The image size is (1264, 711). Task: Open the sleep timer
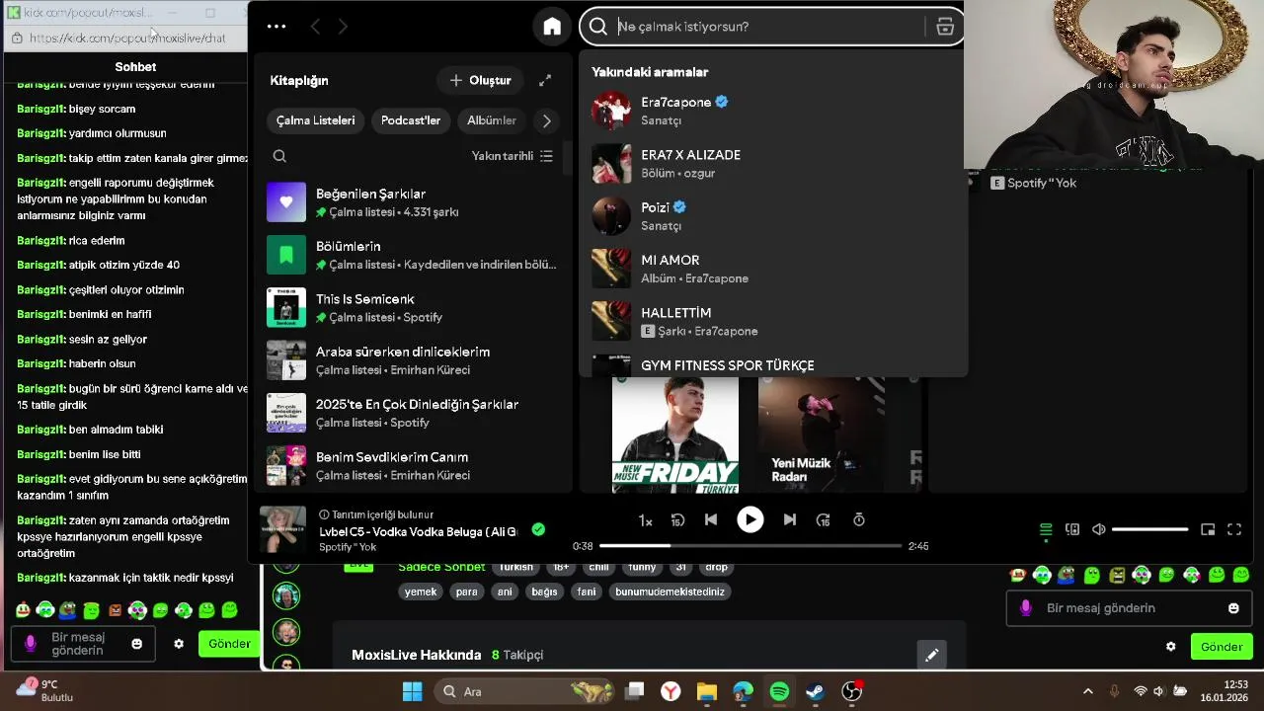(859, 520)
